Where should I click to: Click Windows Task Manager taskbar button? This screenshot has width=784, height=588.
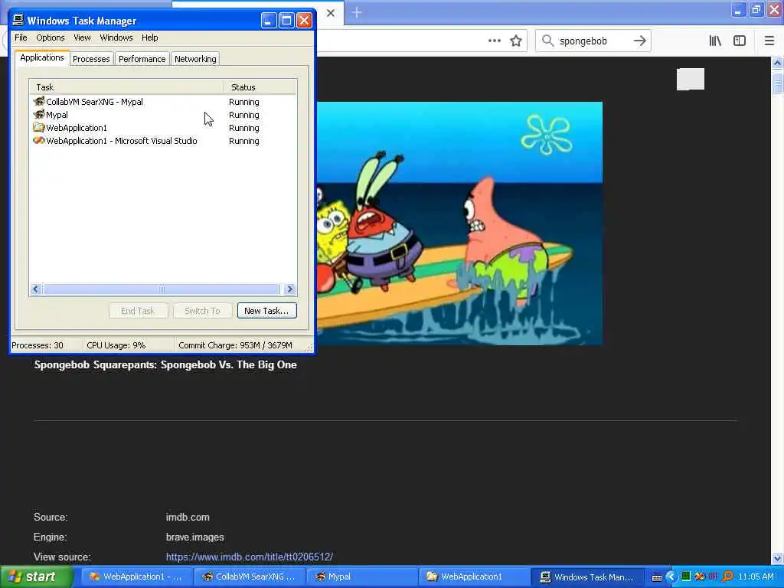coord(586,577)
